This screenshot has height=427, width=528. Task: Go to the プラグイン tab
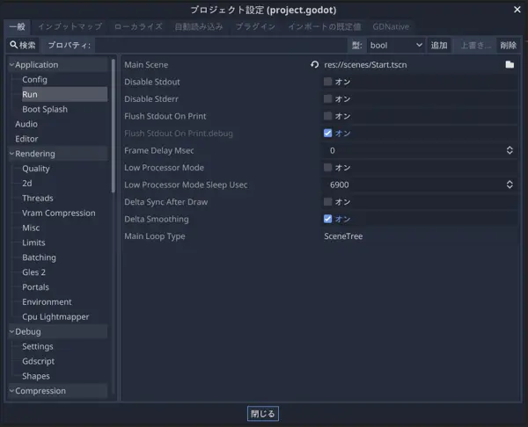pos(255,26)
